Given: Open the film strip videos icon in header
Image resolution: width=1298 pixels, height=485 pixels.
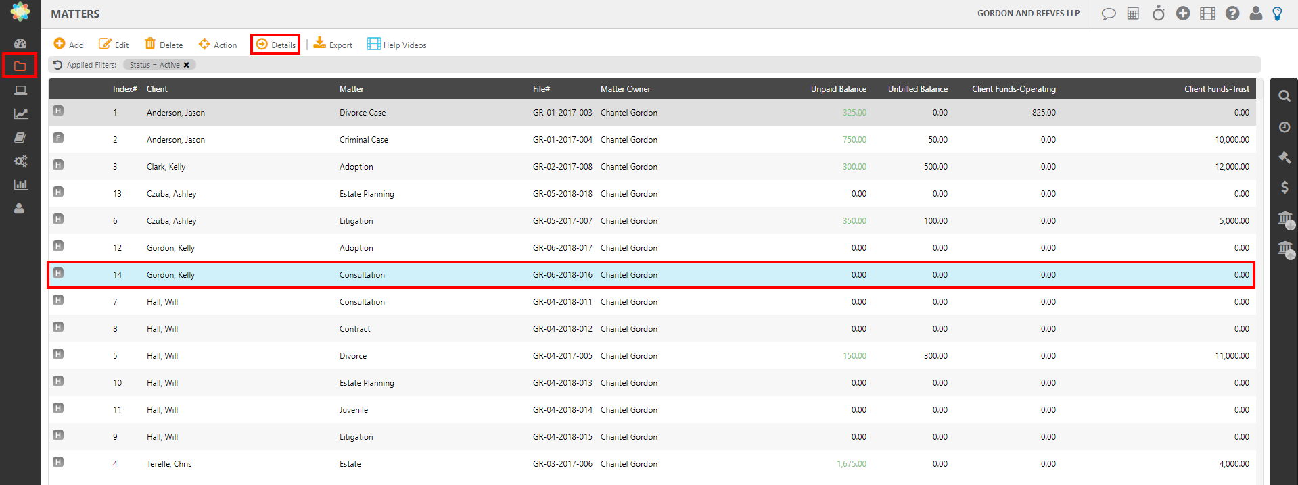Looking at the screenshot, I should pyautogui.click(x=1207, y=14).
